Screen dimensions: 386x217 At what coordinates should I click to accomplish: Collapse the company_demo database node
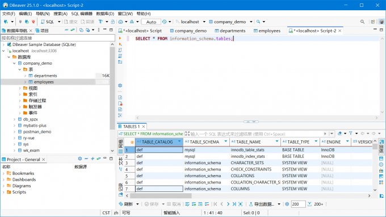[14, 63]
